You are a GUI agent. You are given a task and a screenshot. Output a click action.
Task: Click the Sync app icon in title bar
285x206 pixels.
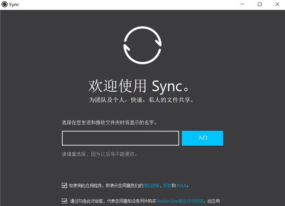click(x=5, y=5)
